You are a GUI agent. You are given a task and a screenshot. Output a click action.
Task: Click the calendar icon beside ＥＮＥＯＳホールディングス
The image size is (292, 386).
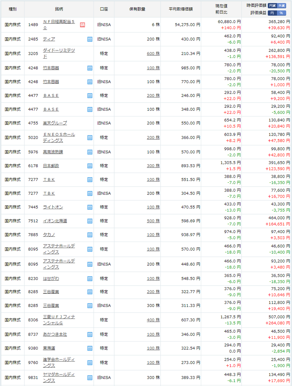[x=90, y=138]
